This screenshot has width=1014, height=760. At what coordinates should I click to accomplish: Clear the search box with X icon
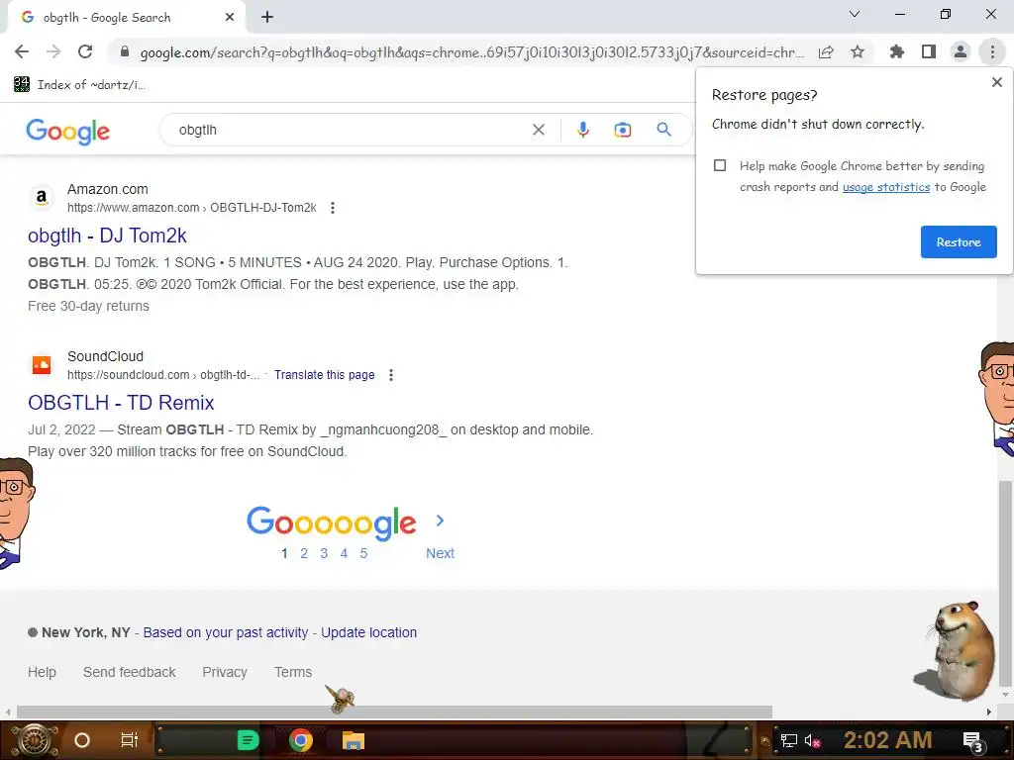(x=538, y=130)
